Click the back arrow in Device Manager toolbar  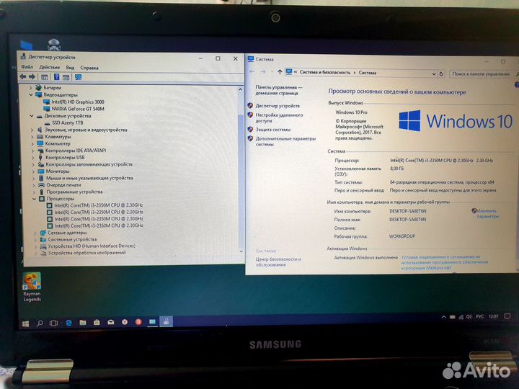pos(22,77)
